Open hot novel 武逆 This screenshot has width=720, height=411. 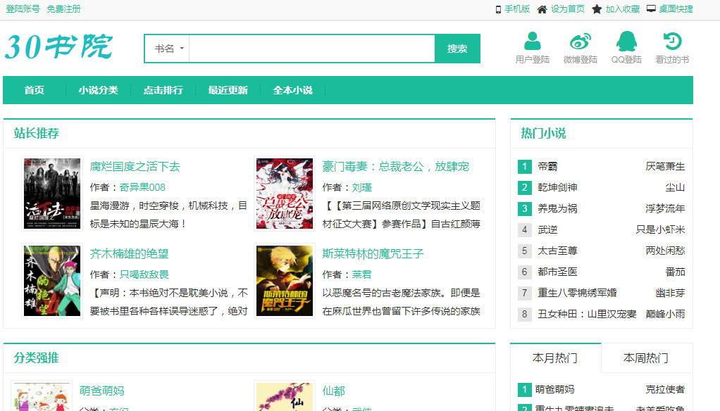(547, 229)
